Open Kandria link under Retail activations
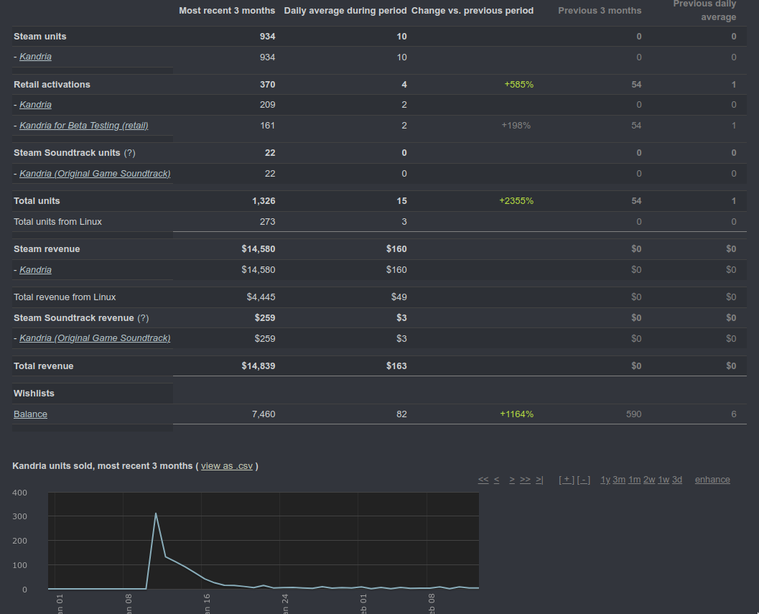Image resolution: width=759 pixels, height=614 pixels. [35, 105]
